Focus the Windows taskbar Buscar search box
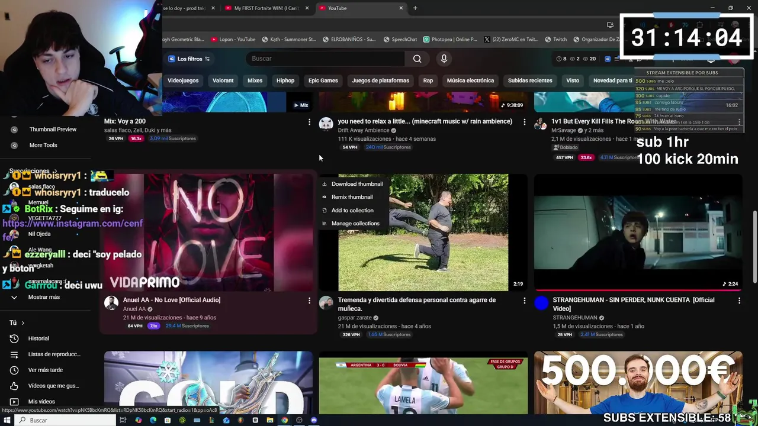Image resolution: width=758 pixels, height=426 pixels. point(65,420)
